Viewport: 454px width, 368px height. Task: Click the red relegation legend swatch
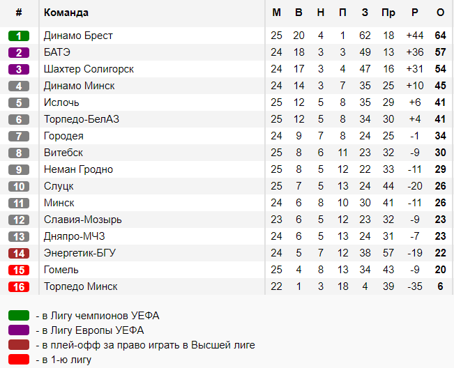20,360
